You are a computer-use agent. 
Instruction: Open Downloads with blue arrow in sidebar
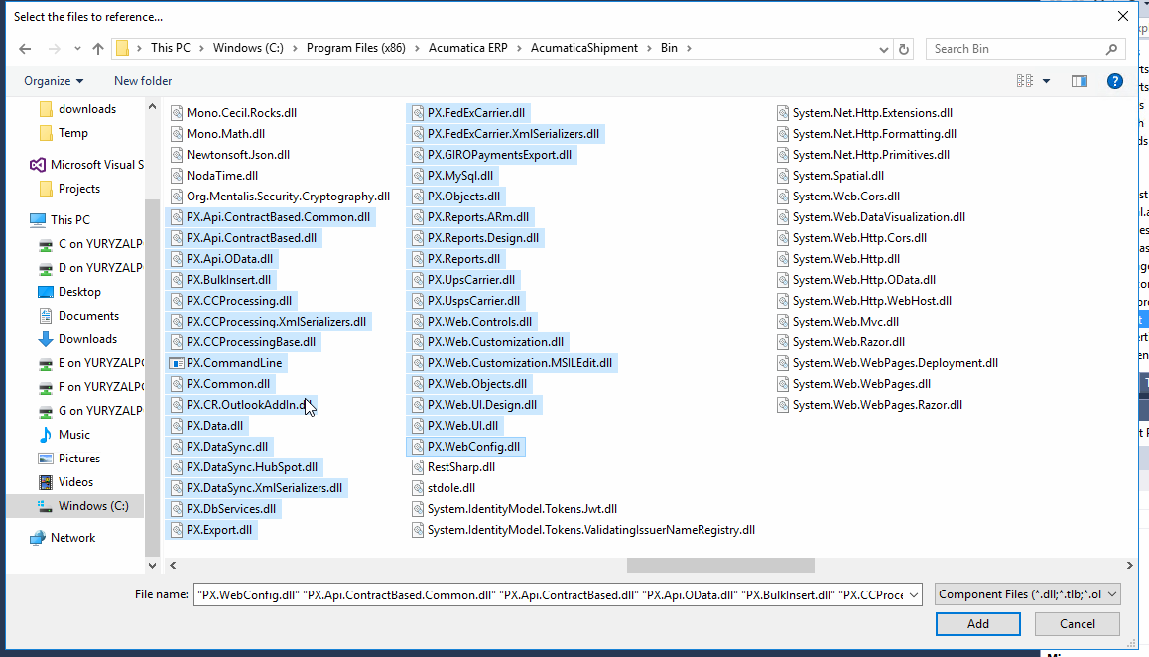77,339
